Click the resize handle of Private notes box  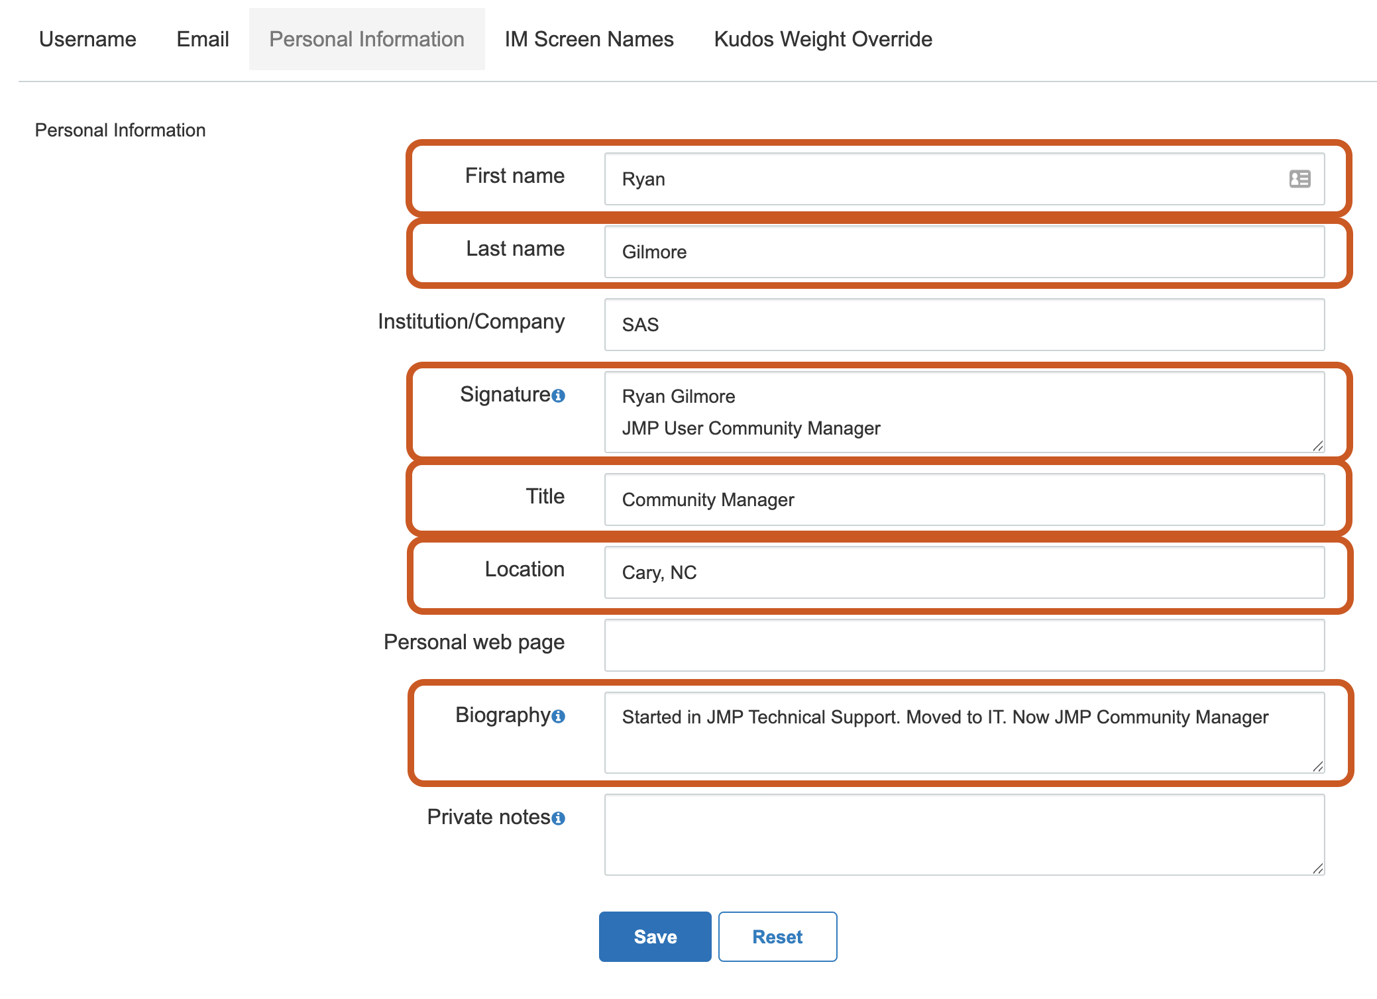tap(1317, 868)
